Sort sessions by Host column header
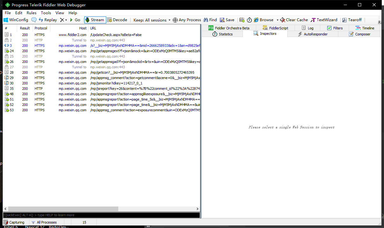The image size is (384, 228). pyautogui.click(x=69, y=28)
